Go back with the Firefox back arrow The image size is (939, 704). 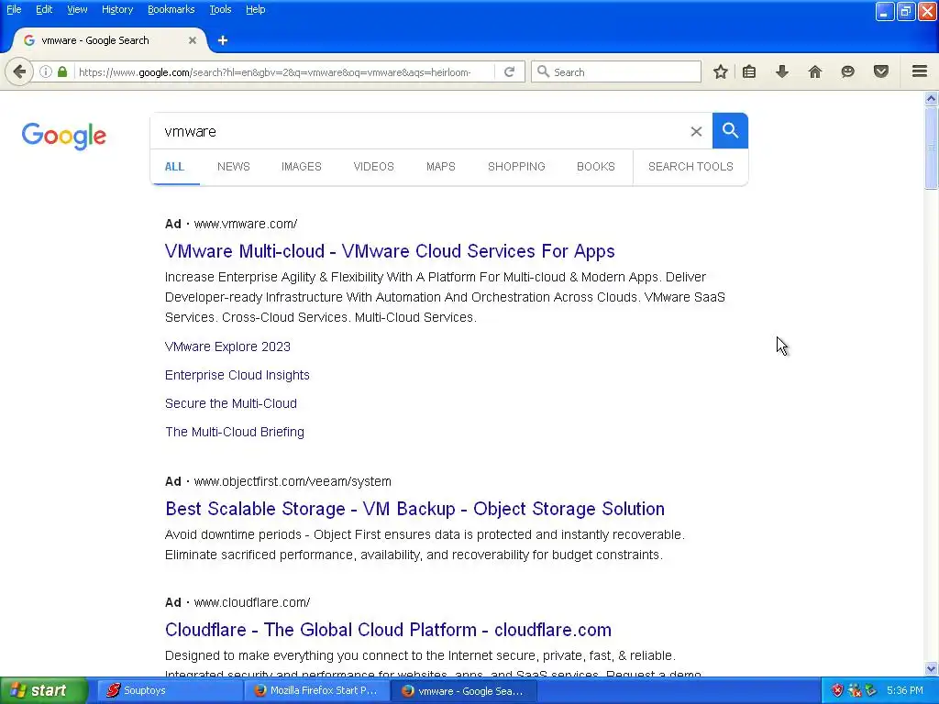tap(19, 71)
